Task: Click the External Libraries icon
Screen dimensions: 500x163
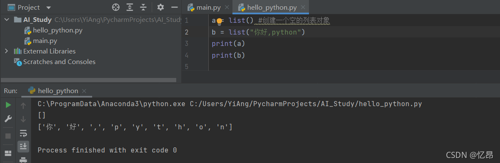Action: coord(17,51)
